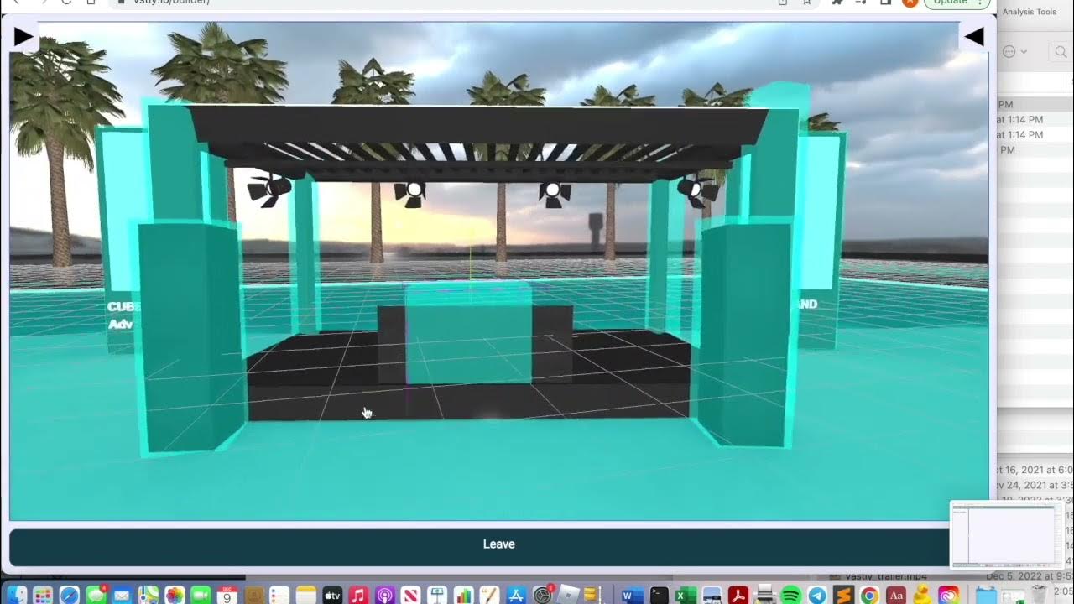Open Maps from the Dock
The width and height of the screenshot is (1074, 604).
point(149,595)
